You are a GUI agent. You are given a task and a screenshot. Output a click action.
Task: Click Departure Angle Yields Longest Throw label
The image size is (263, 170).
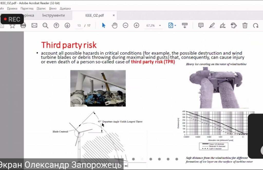coord(123,122)
